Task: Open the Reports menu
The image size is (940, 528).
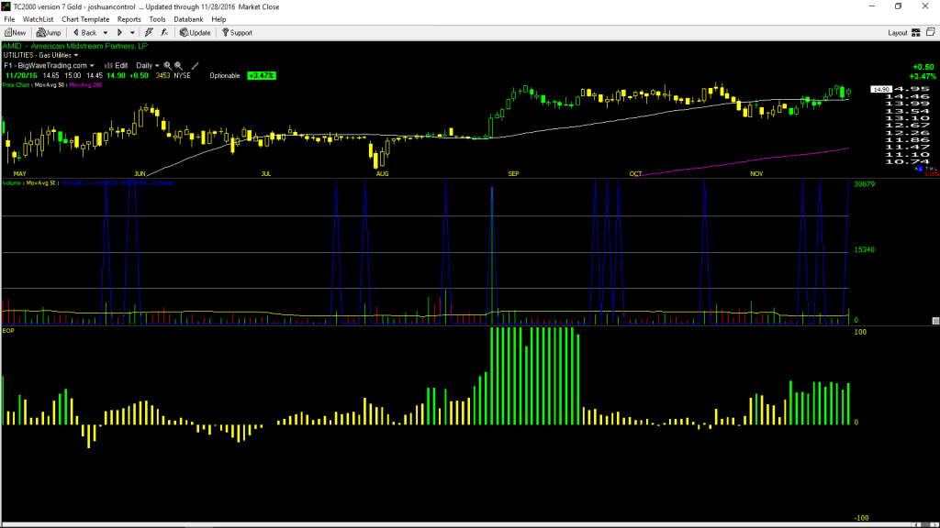Action: click(x=129, y=19)
